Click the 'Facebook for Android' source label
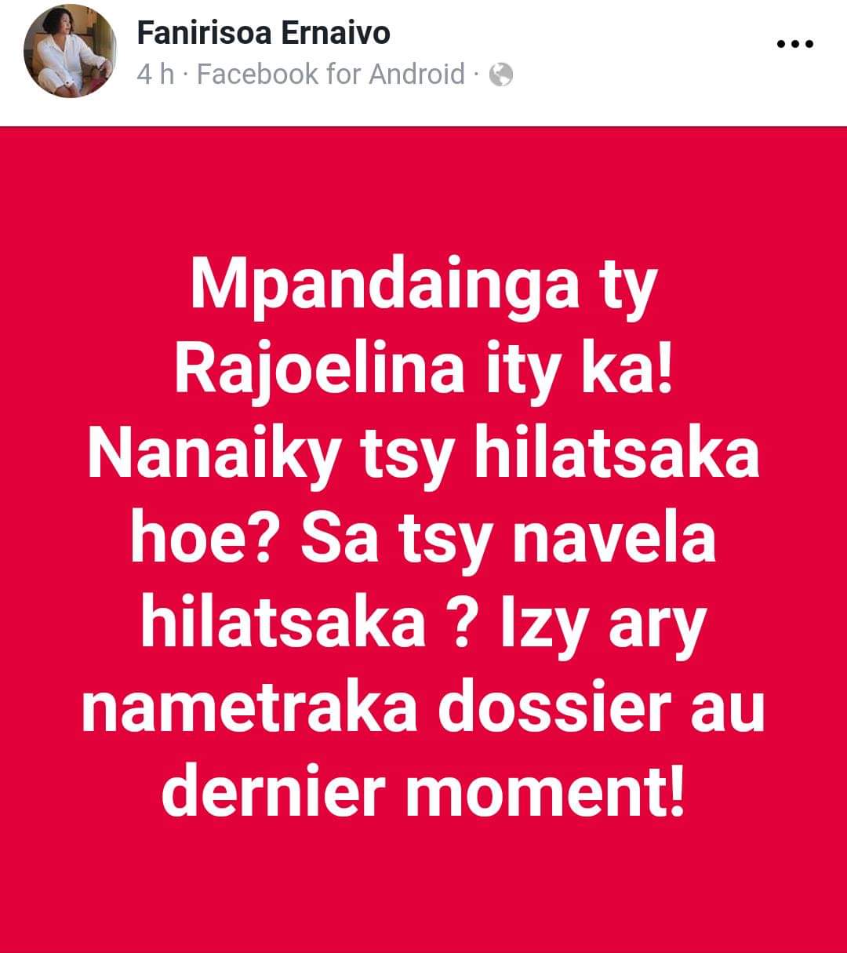847x953 pixels. pyautogui.click(x=331, y=75)
